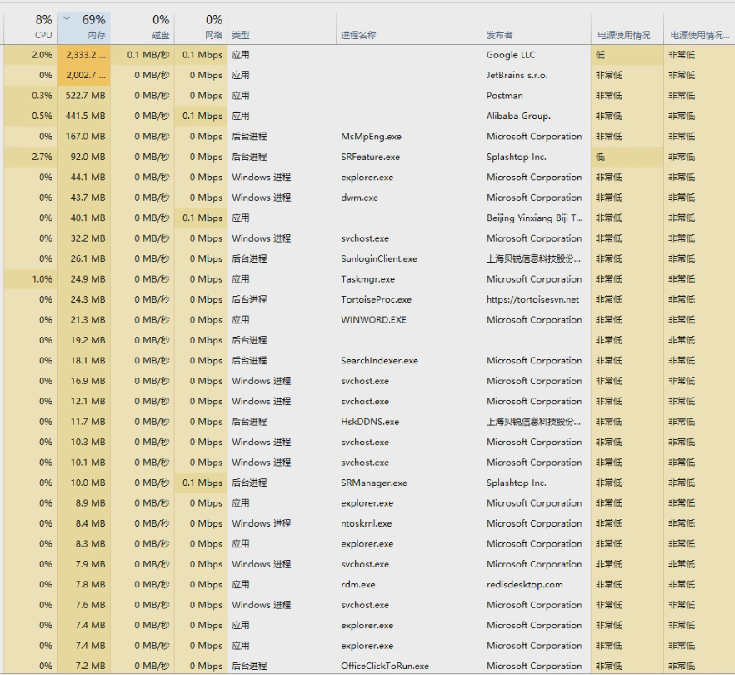Viewport: 735px width, 675px height.
Task: Sort by the 磁盘 column header
Action: [x=142, y=27]
